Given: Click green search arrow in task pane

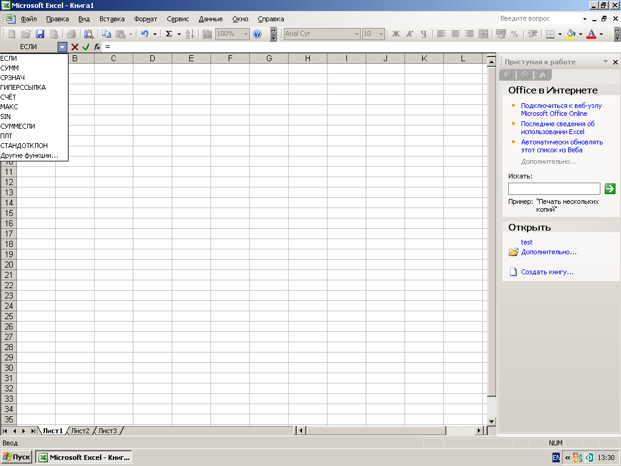Looking at the screenshot, I should pos(610,189).
